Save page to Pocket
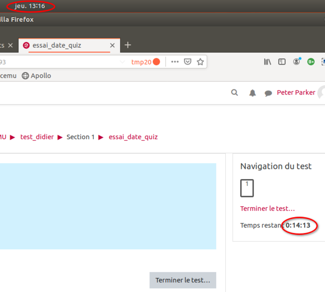Viewport: 325px width, 292px height. [187, 62]
